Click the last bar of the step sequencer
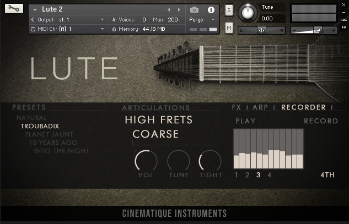 click(300, 149)
